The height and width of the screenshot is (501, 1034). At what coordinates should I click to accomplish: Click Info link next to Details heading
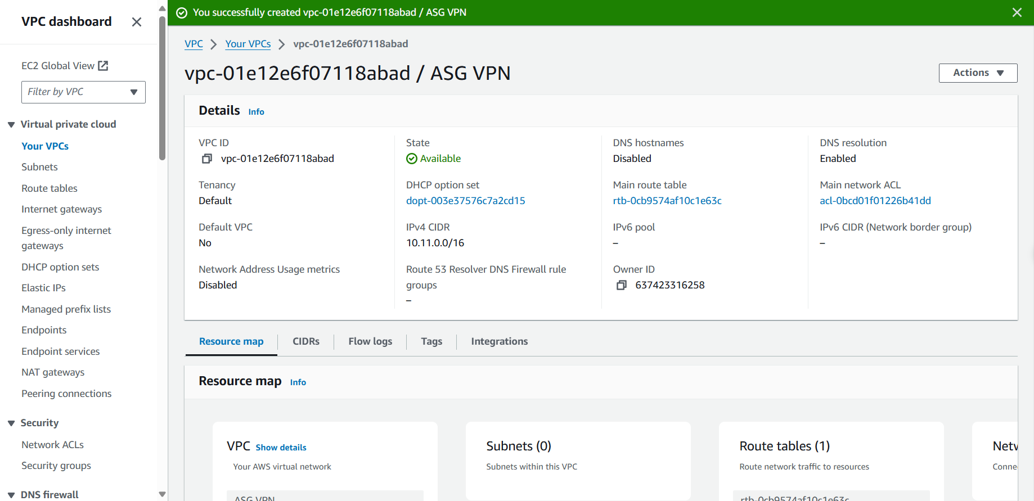(x=256, y=112)
